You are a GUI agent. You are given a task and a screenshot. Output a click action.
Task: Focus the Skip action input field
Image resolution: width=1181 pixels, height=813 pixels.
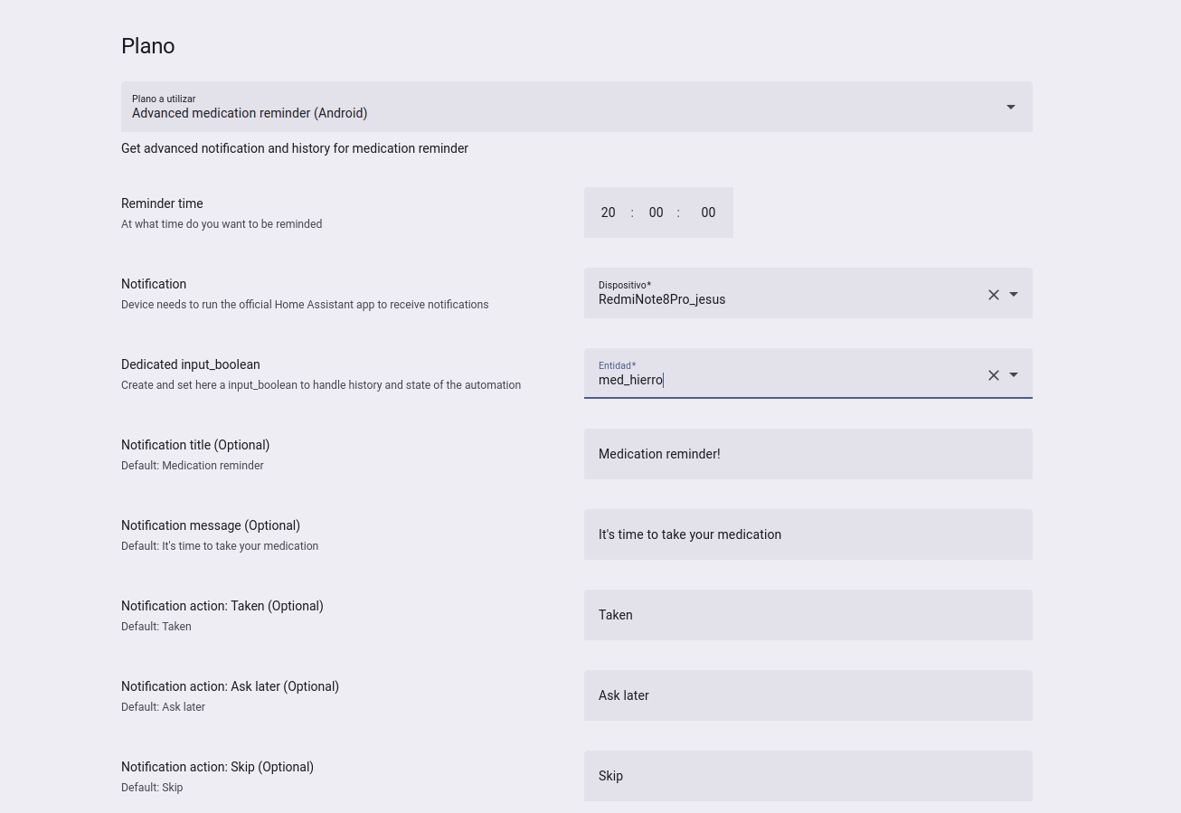tap(808, 776)
